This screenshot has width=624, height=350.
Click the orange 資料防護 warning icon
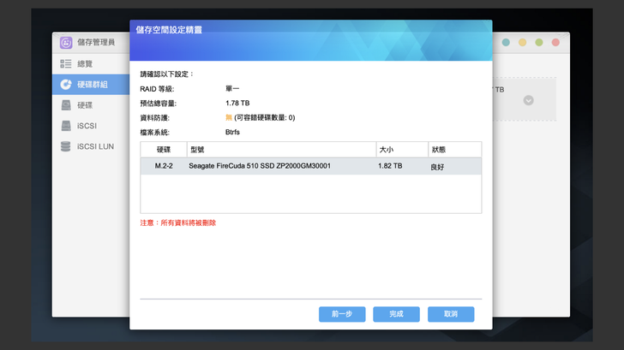(x=229, y=117)
